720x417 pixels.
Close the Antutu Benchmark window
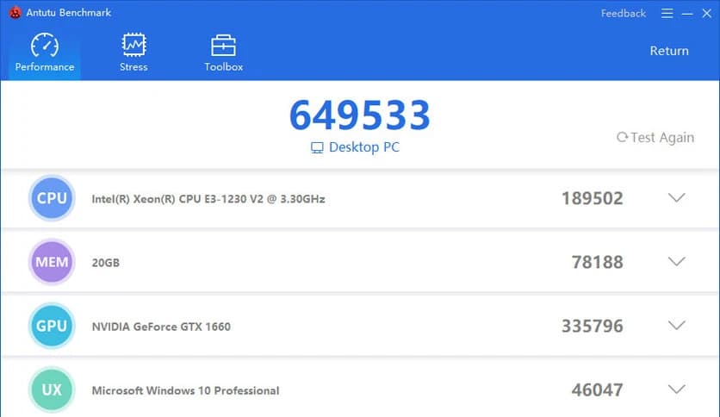click(707, 13)
